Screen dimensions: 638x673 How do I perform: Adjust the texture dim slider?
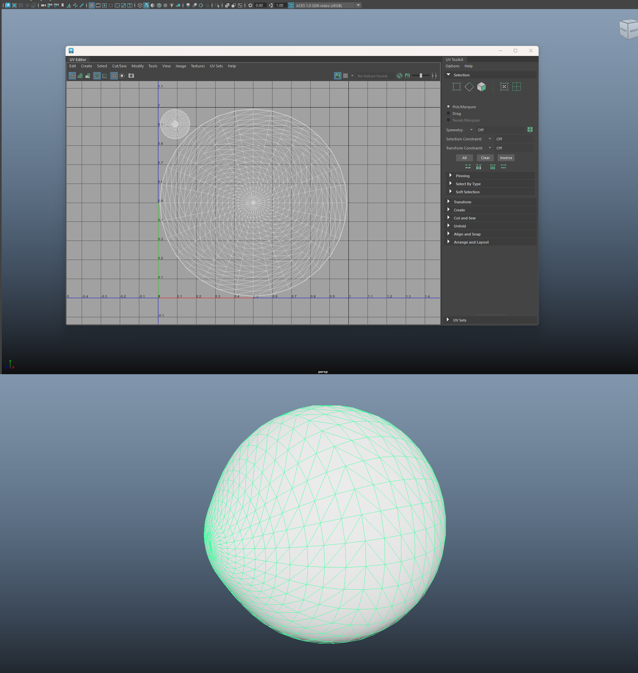[x=421, y=76]
